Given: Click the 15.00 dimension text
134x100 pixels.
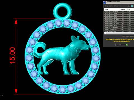Looking at the screenshot, I should 13,56.
